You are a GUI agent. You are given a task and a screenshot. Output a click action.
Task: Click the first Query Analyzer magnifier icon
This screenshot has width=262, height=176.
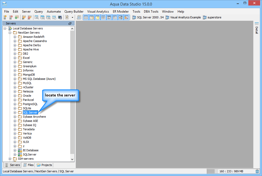tap(37, 17)
